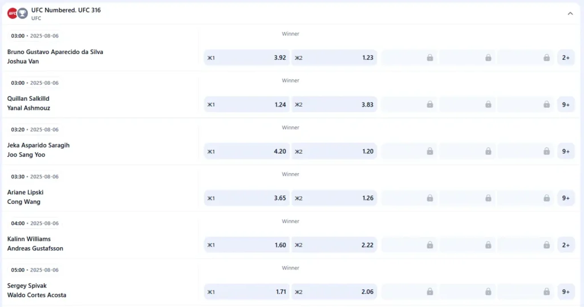584x307 pixels.
Task: Click the rightmost lock icon in Sergey Spivak row
Action: (x=546, y=292)
